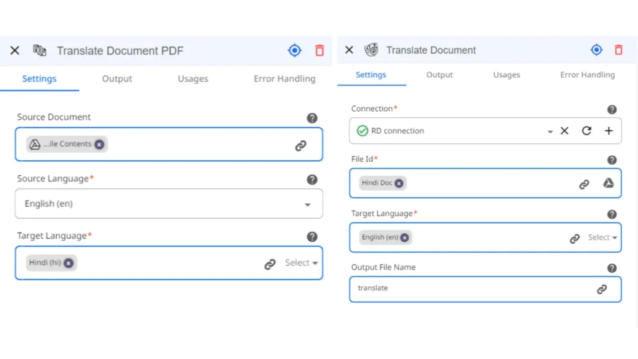This screenshot has width=638, height=359.
Task: Open Error Handling tab in Translate Document panel
Action: (587, 75)
